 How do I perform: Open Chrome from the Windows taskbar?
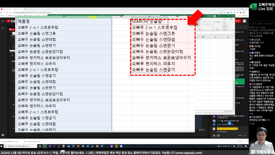40,146
